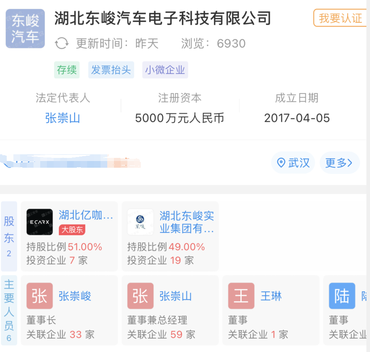Open 湖北东峻实业集团 shareholder link
The image size is (370, 352).
(187, 222)
